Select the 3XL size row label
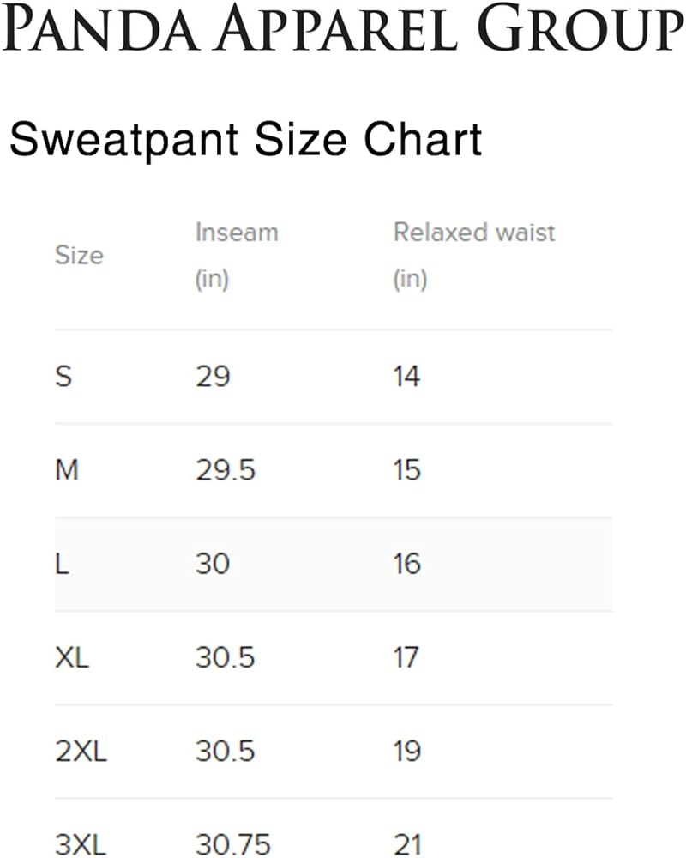 pos(81,843)
